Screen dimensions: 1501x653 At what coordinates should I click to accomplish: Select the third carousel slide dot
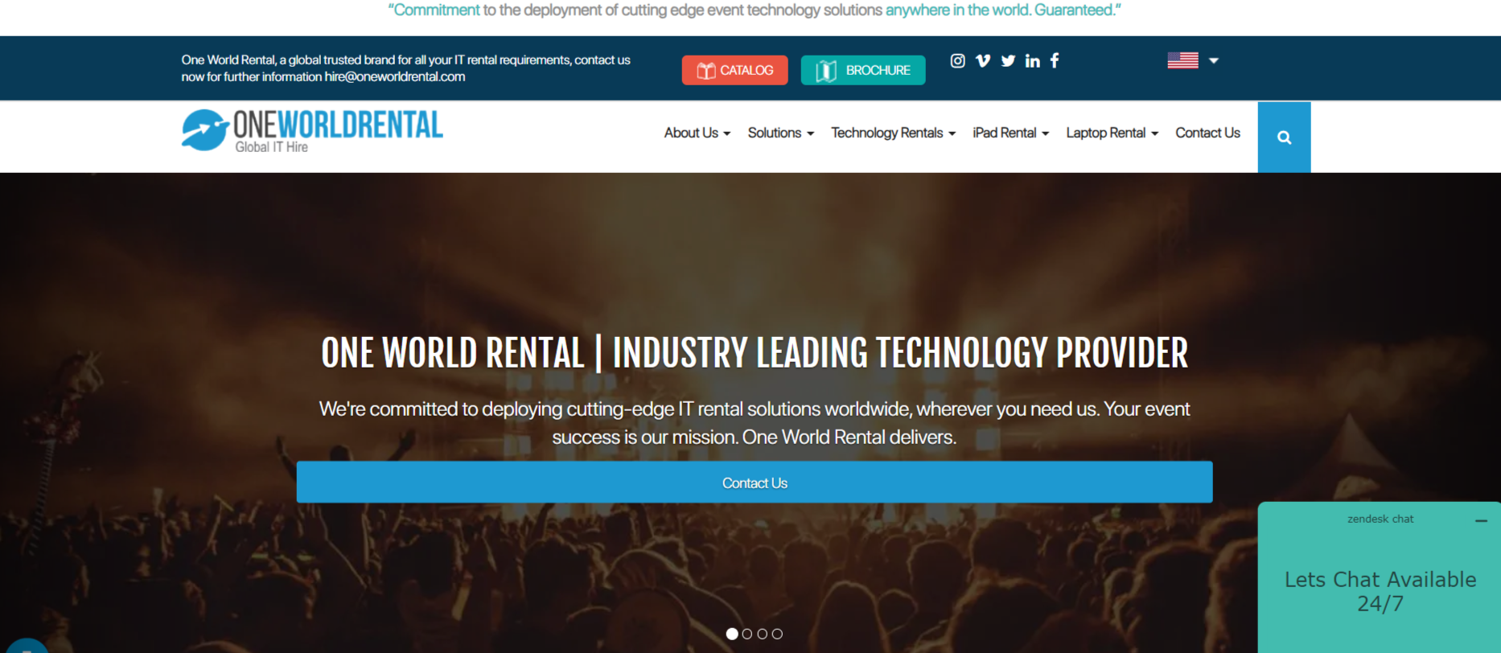(763, 634)
